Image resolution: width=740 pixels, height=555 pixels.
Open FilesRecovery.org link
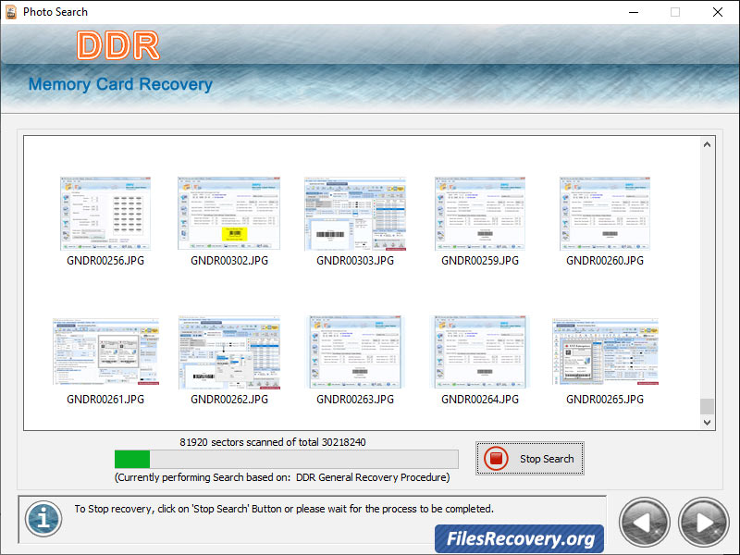pos(520,537)
